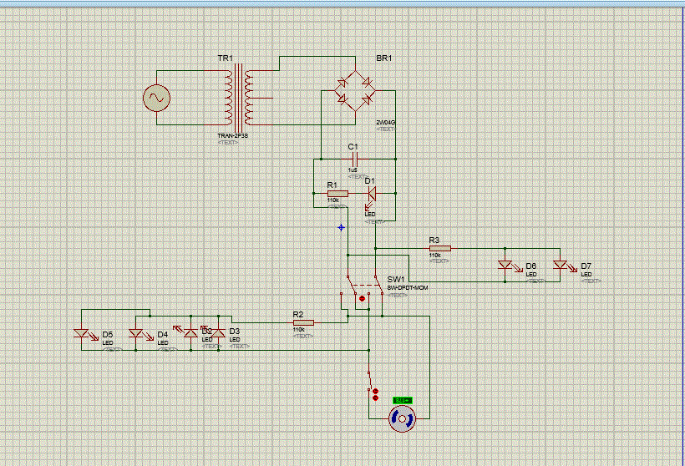Click the 110k value under R2
This screenshot has width=685, height=466.
(x=299, y=329)
